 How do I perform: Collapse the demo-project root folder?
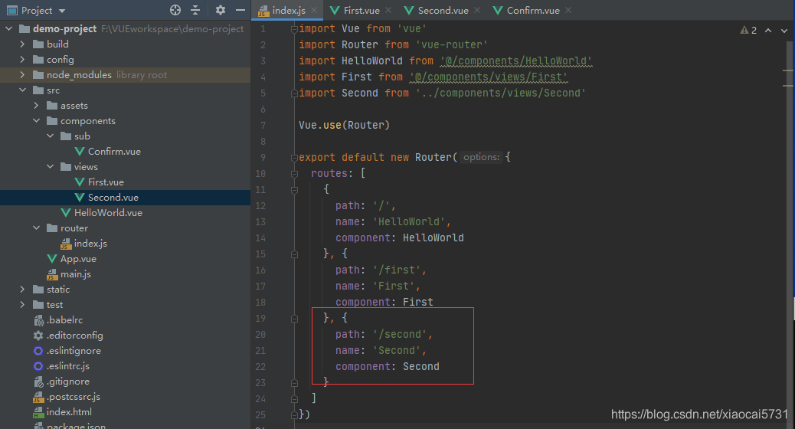pos(8,29)
